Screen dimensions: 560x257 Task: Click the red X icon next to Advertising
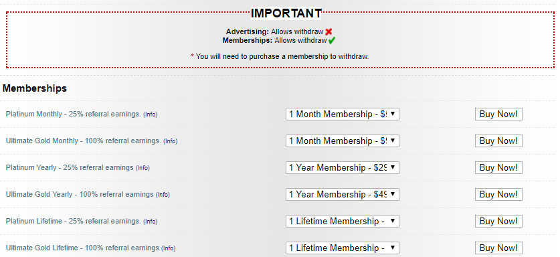(x=329, y=32)
